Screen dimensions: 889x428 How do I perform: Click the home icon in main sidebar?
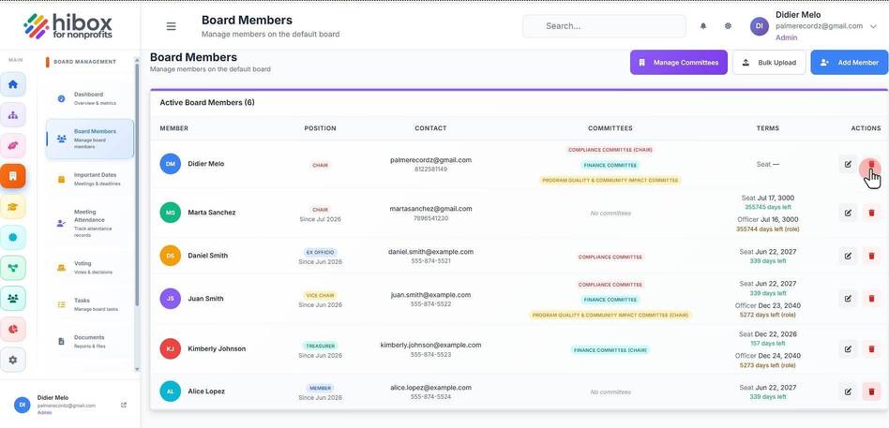point(13,84)
